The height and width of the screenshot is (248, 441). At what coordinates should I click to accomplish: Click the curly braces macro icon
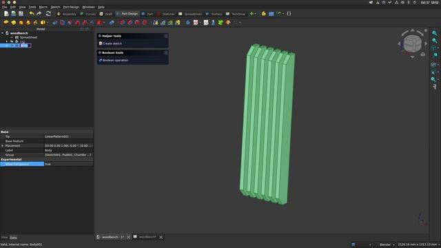coord(289,14)
